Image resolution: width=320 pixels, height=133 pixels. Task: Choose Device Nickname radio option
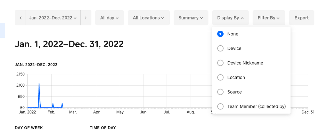(x=220, y=63)
